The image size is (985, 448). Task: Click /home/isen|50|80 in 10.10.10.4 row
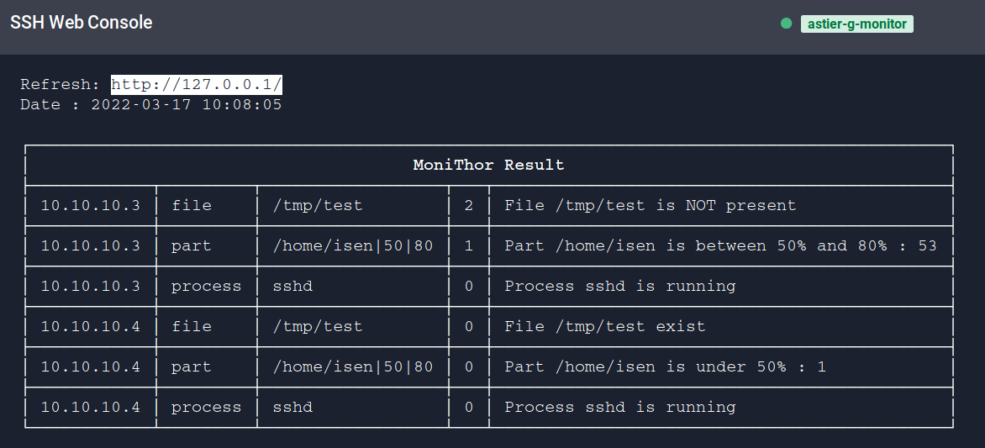(353, 366)
